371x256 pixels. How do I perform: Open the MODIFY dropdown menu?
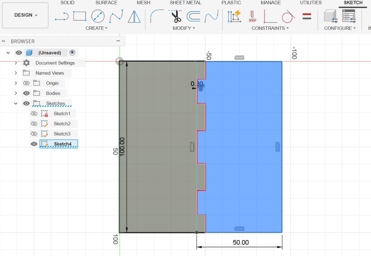pos(184,28)
